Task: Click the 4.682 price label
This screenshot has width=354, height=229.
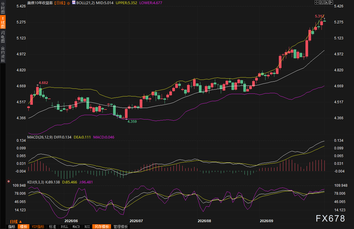Action: click(43, 83)
